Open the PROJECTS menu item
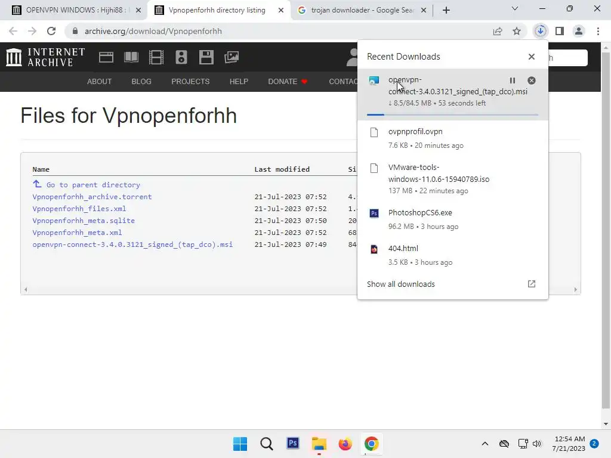Image resolution: width=611 pixels, height=458 pixels. pos(190,81)
